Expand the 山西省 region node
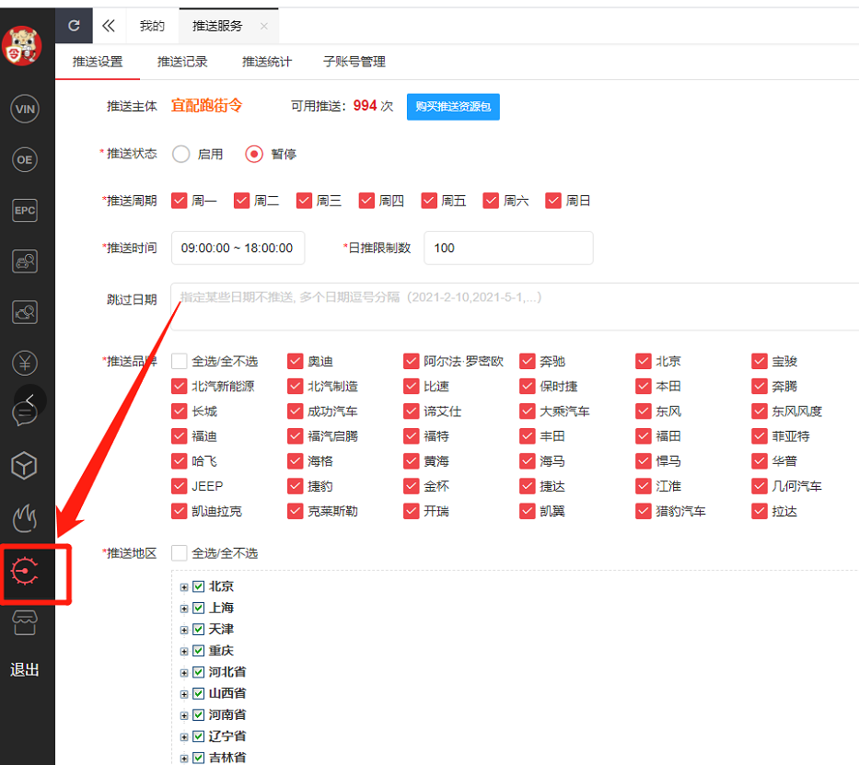This screenshot has width=859, height=765. (184, 694)
